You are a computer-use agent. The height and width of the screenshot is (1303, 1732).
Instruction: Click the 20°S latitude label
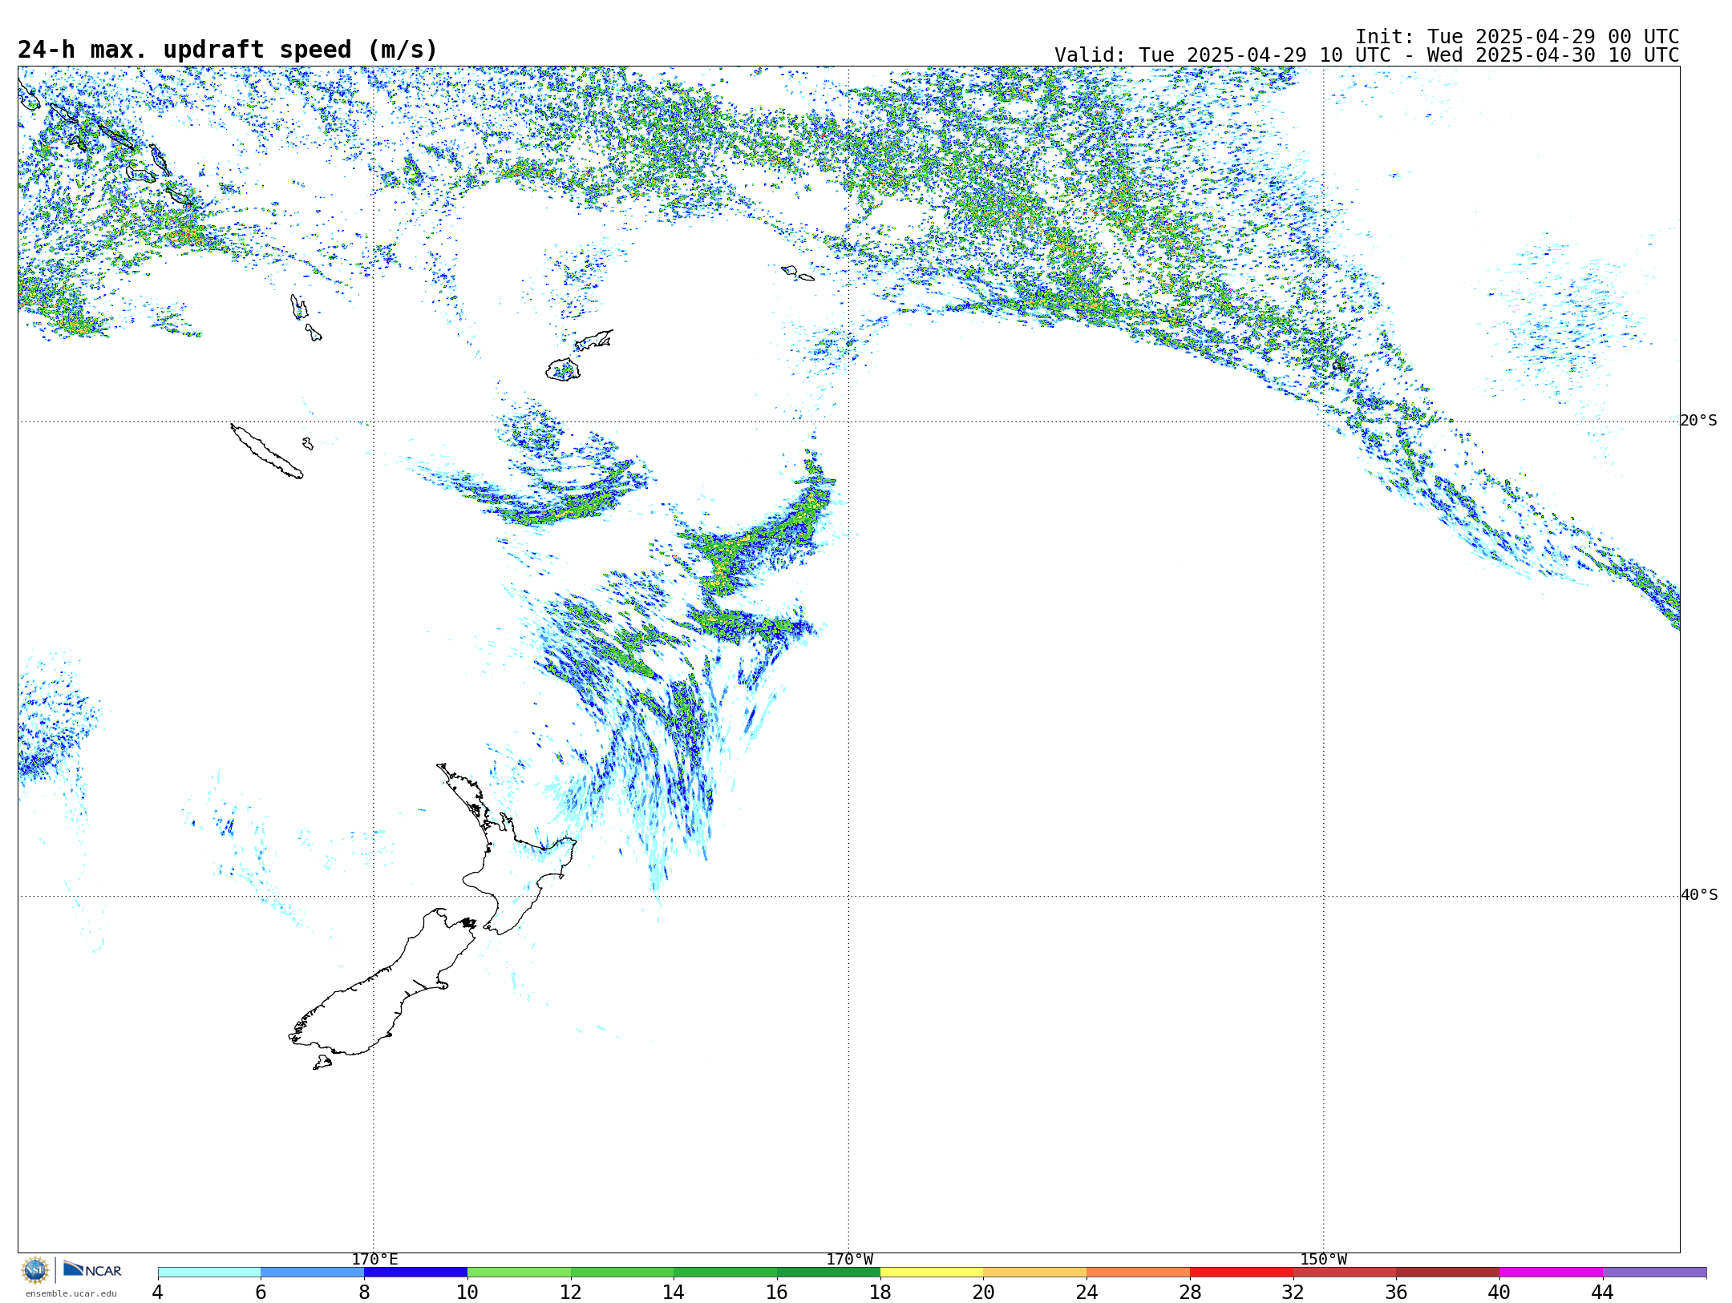coord(1698,421)
